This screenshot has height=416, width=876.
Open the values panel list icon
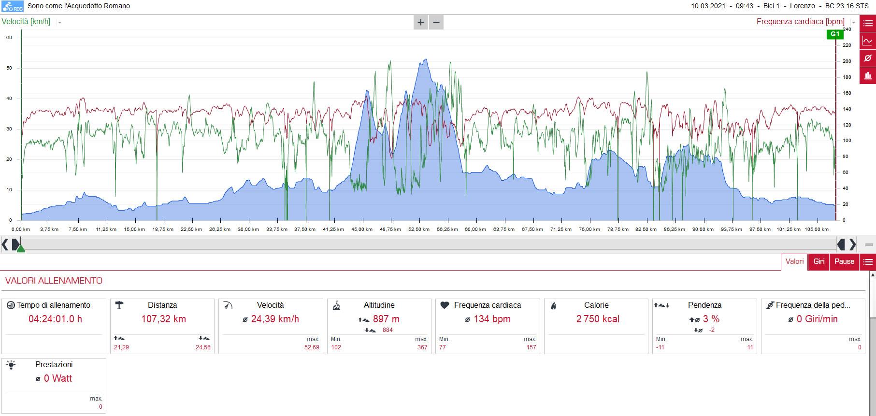coord(868,262)
